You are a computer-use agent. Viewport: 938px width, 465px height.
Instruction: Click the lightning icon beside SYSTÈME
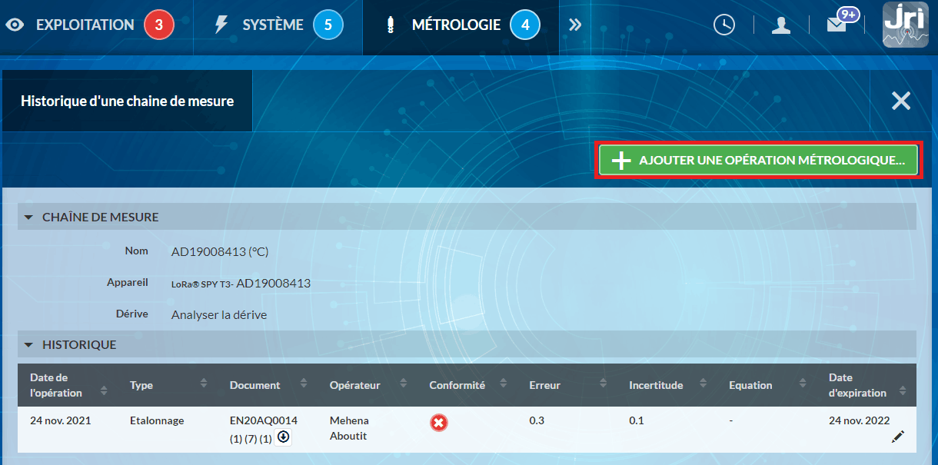(221, 25)
